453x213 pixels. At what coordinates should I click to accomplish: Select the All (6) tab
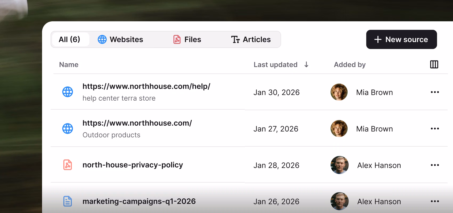tap(70, 39)
